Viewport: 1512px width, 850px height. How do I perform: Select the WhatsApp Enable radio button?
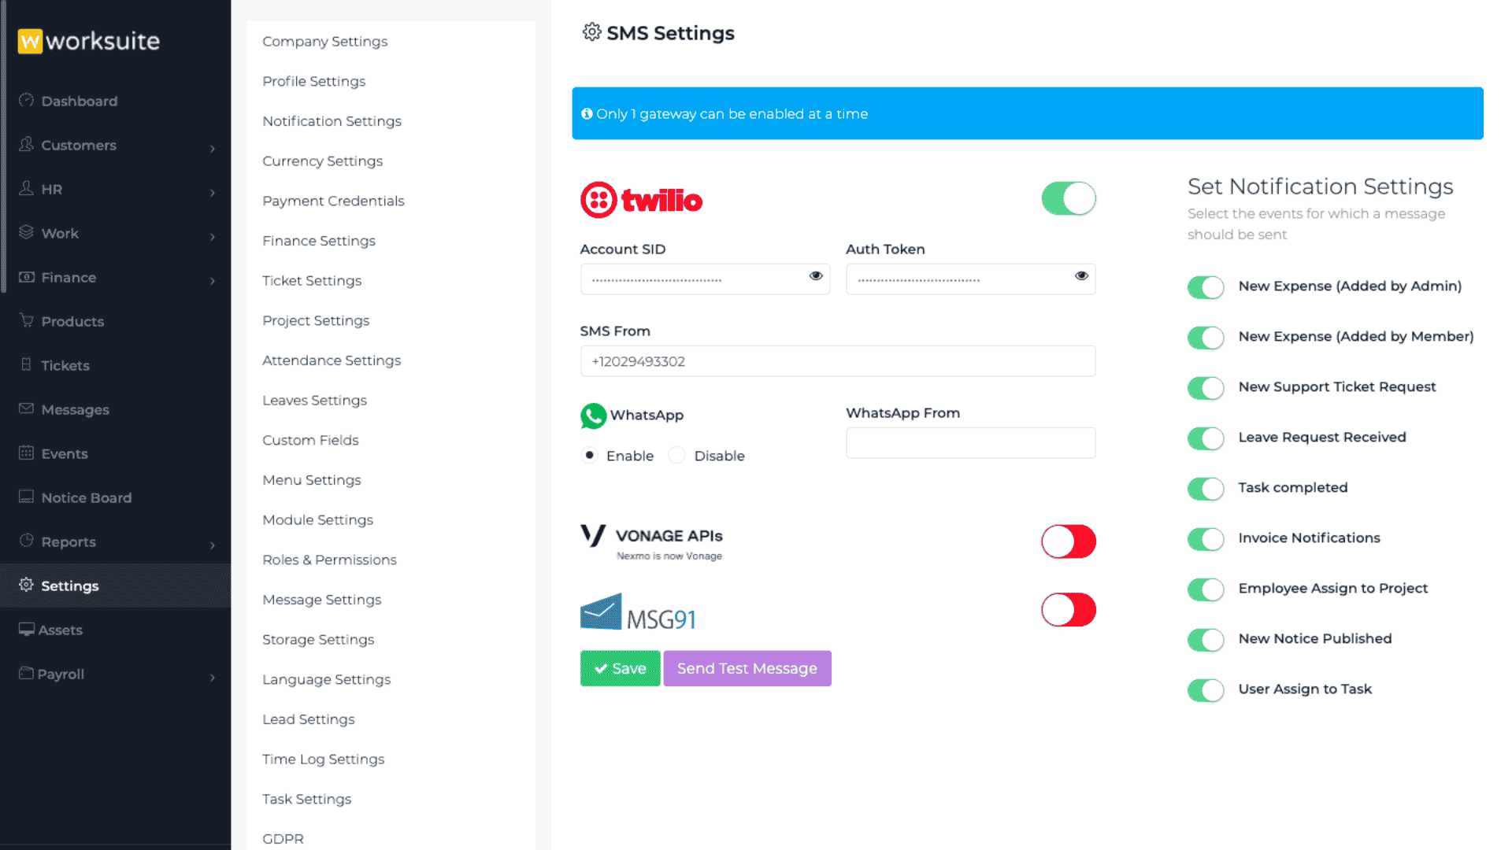589,456
